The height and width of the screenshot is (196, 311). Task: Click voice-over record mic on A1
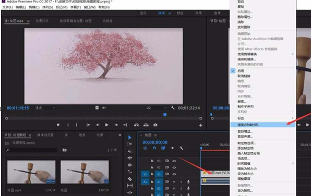[188, 181]
